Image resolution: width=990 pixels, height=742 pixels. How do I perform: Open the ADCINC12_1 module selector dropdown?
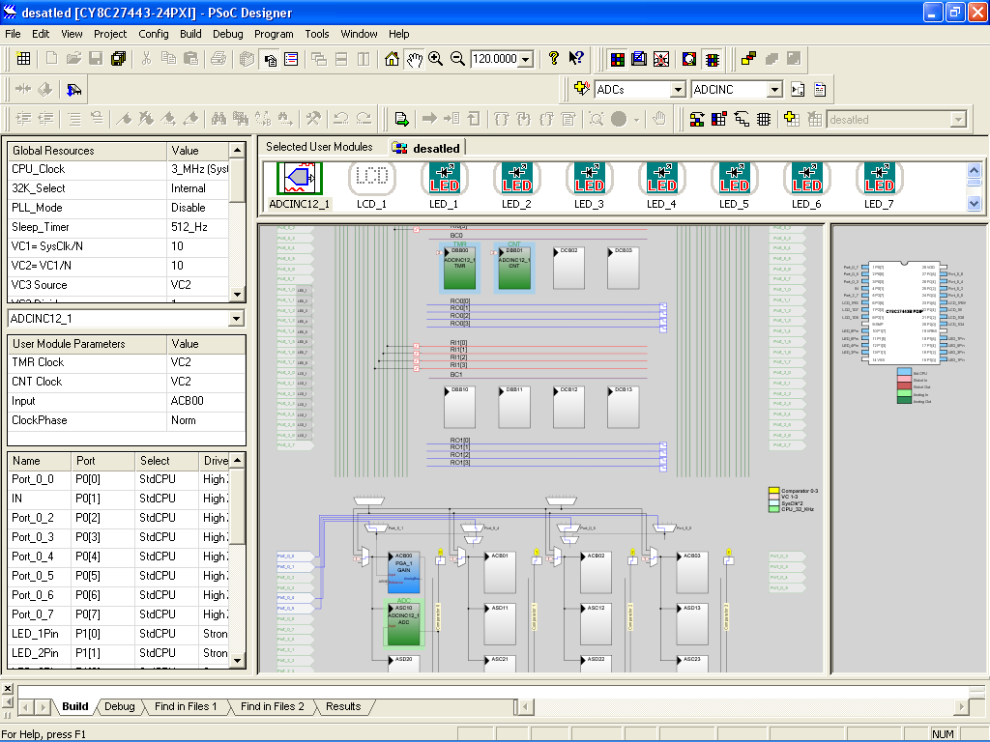pos(236,319)
